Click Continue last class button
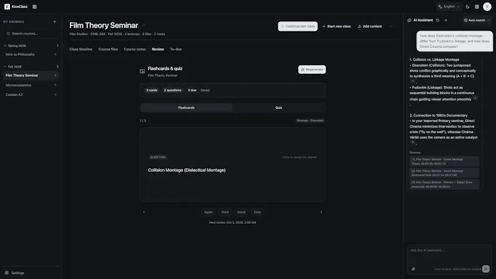 click(x=298, y=26)
